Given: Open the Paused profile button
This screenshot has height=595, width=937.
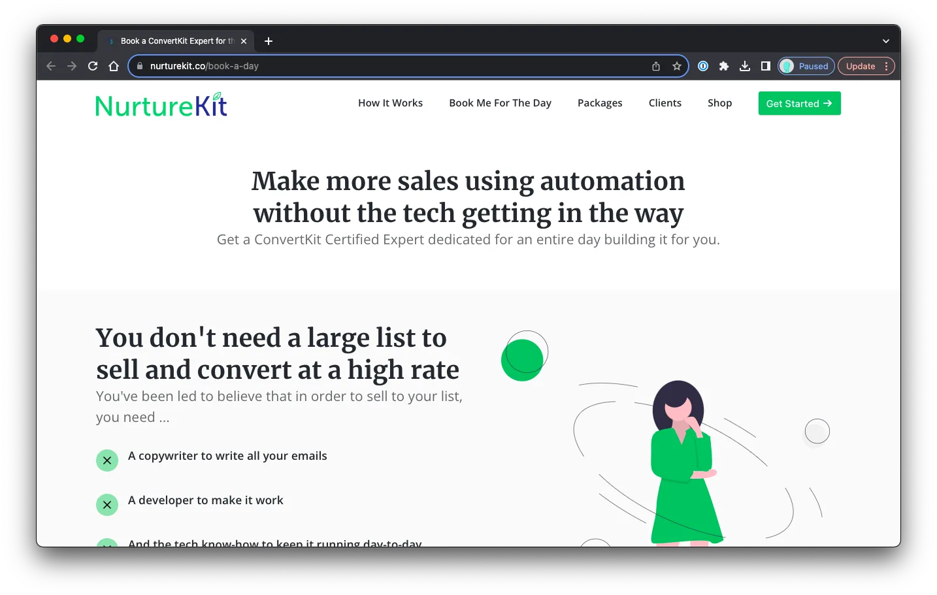Looking at the screenshot, I should point(806,66).
